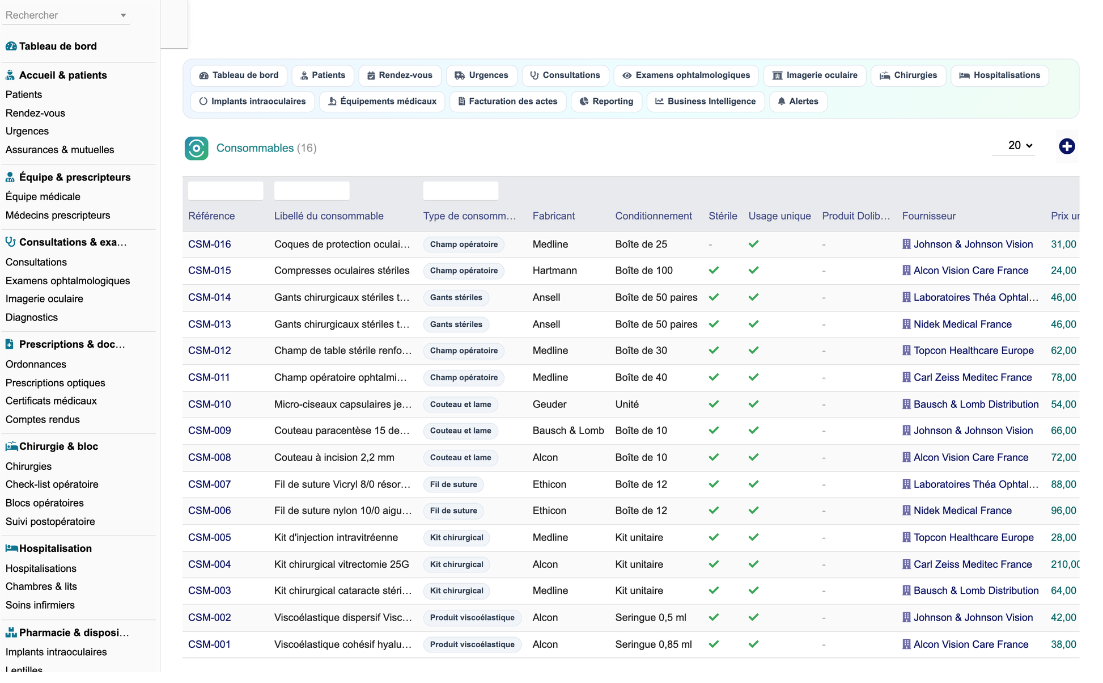
Task: Click Produit viscoélastique tag in row CSM-002
Action: (x=472, y=617)
